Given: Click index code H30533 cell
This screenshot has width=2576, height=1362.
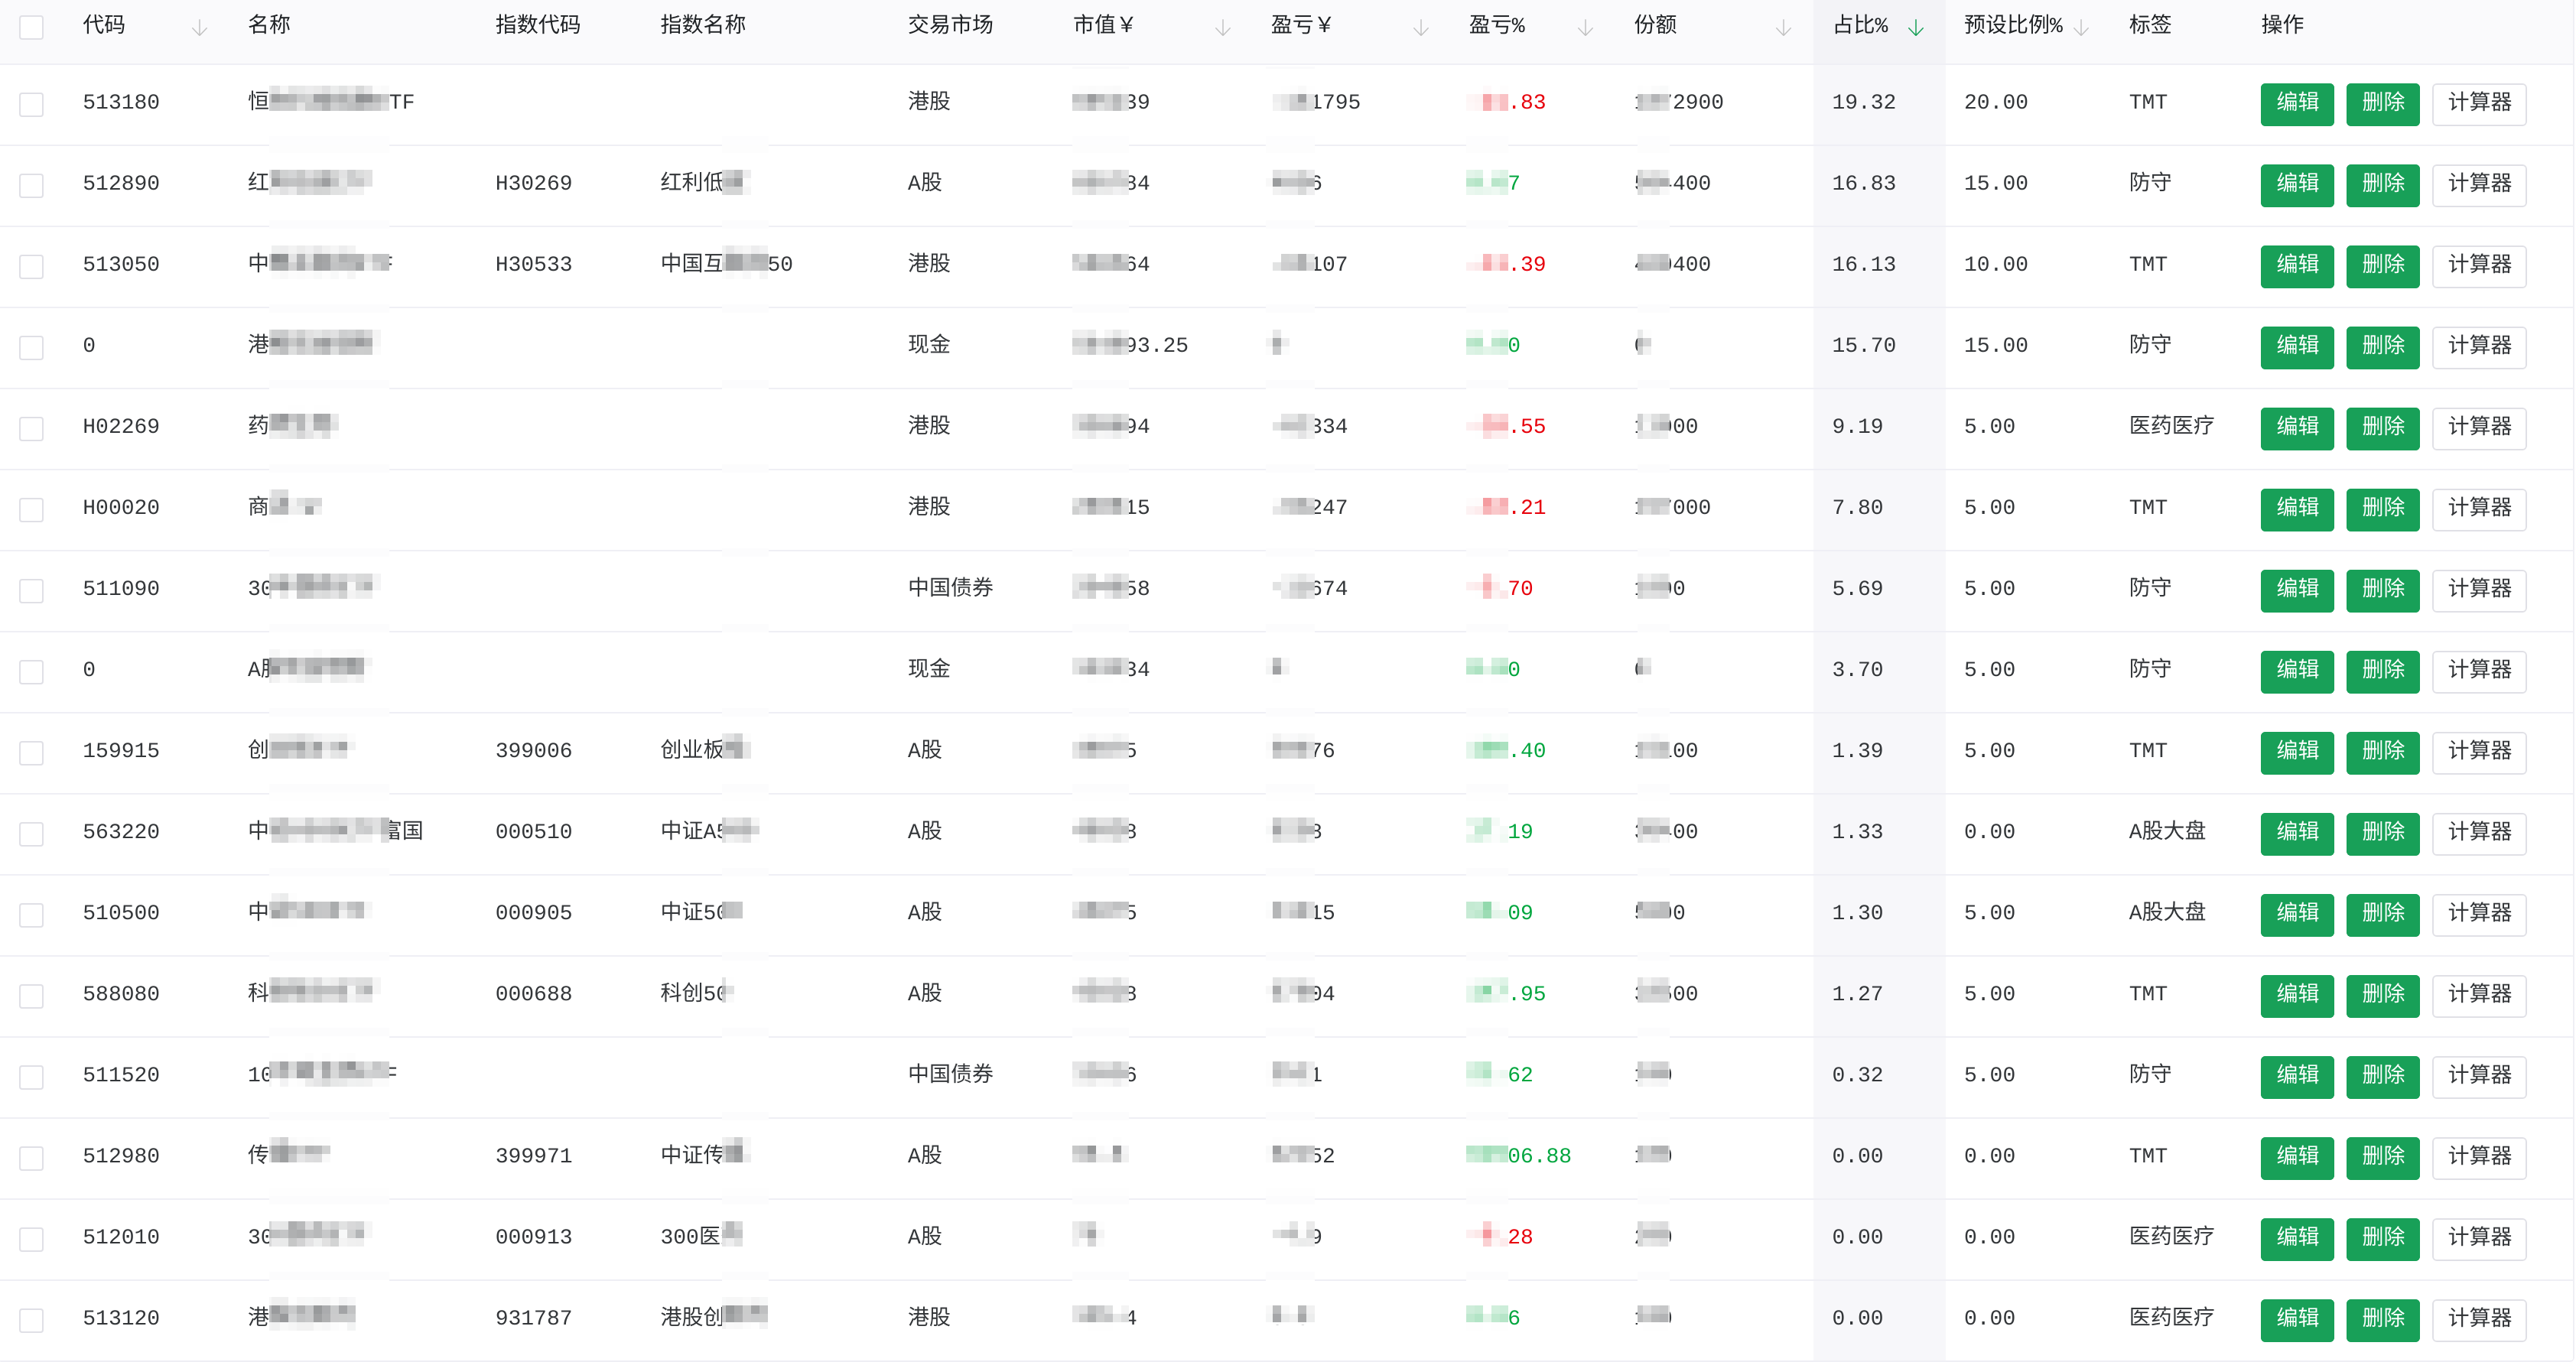Looking at the screenshot, I should pos(533,264).
